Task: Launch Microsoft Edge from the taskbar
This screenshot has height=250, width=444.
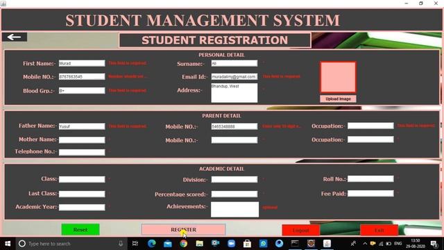Action: point(152,244)
